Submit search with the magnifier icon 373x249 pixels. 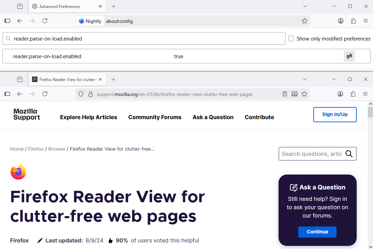click(349, 154)
